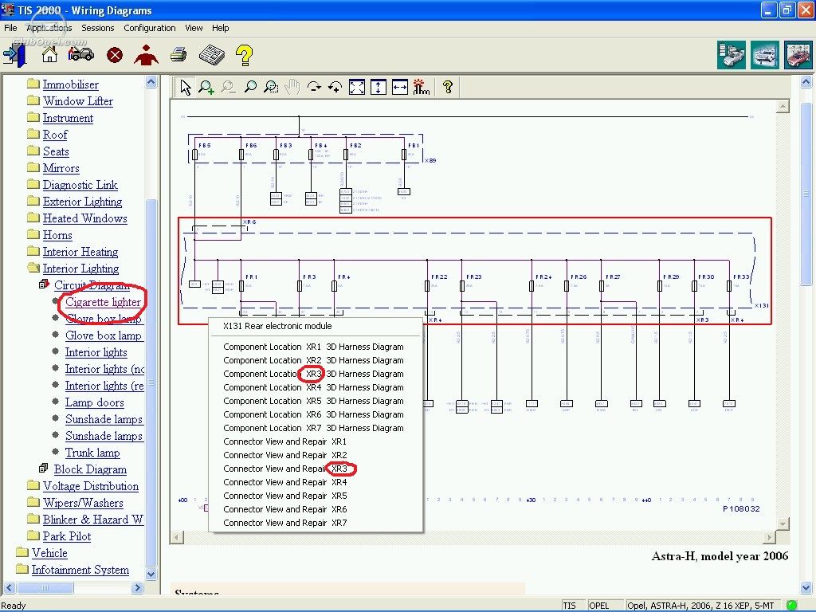Go to home via house icon
Viewport: 816px width, 612px height.
pos(49,55)
